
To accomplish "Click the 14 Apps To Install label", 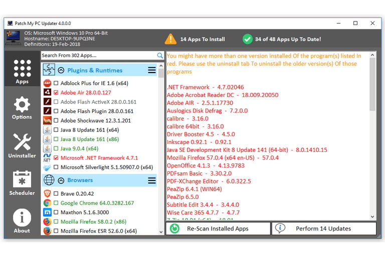I will point(203,39).
